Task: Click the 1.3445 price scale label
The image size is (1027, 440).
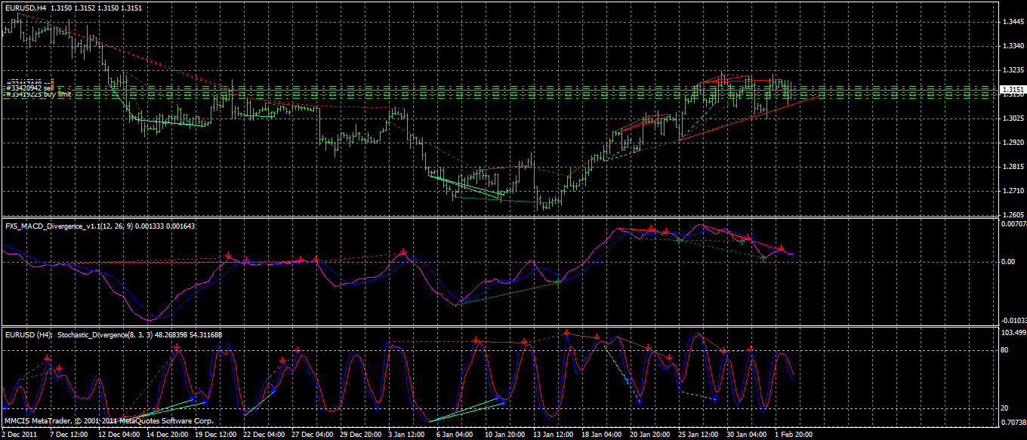Action: 1013,21
